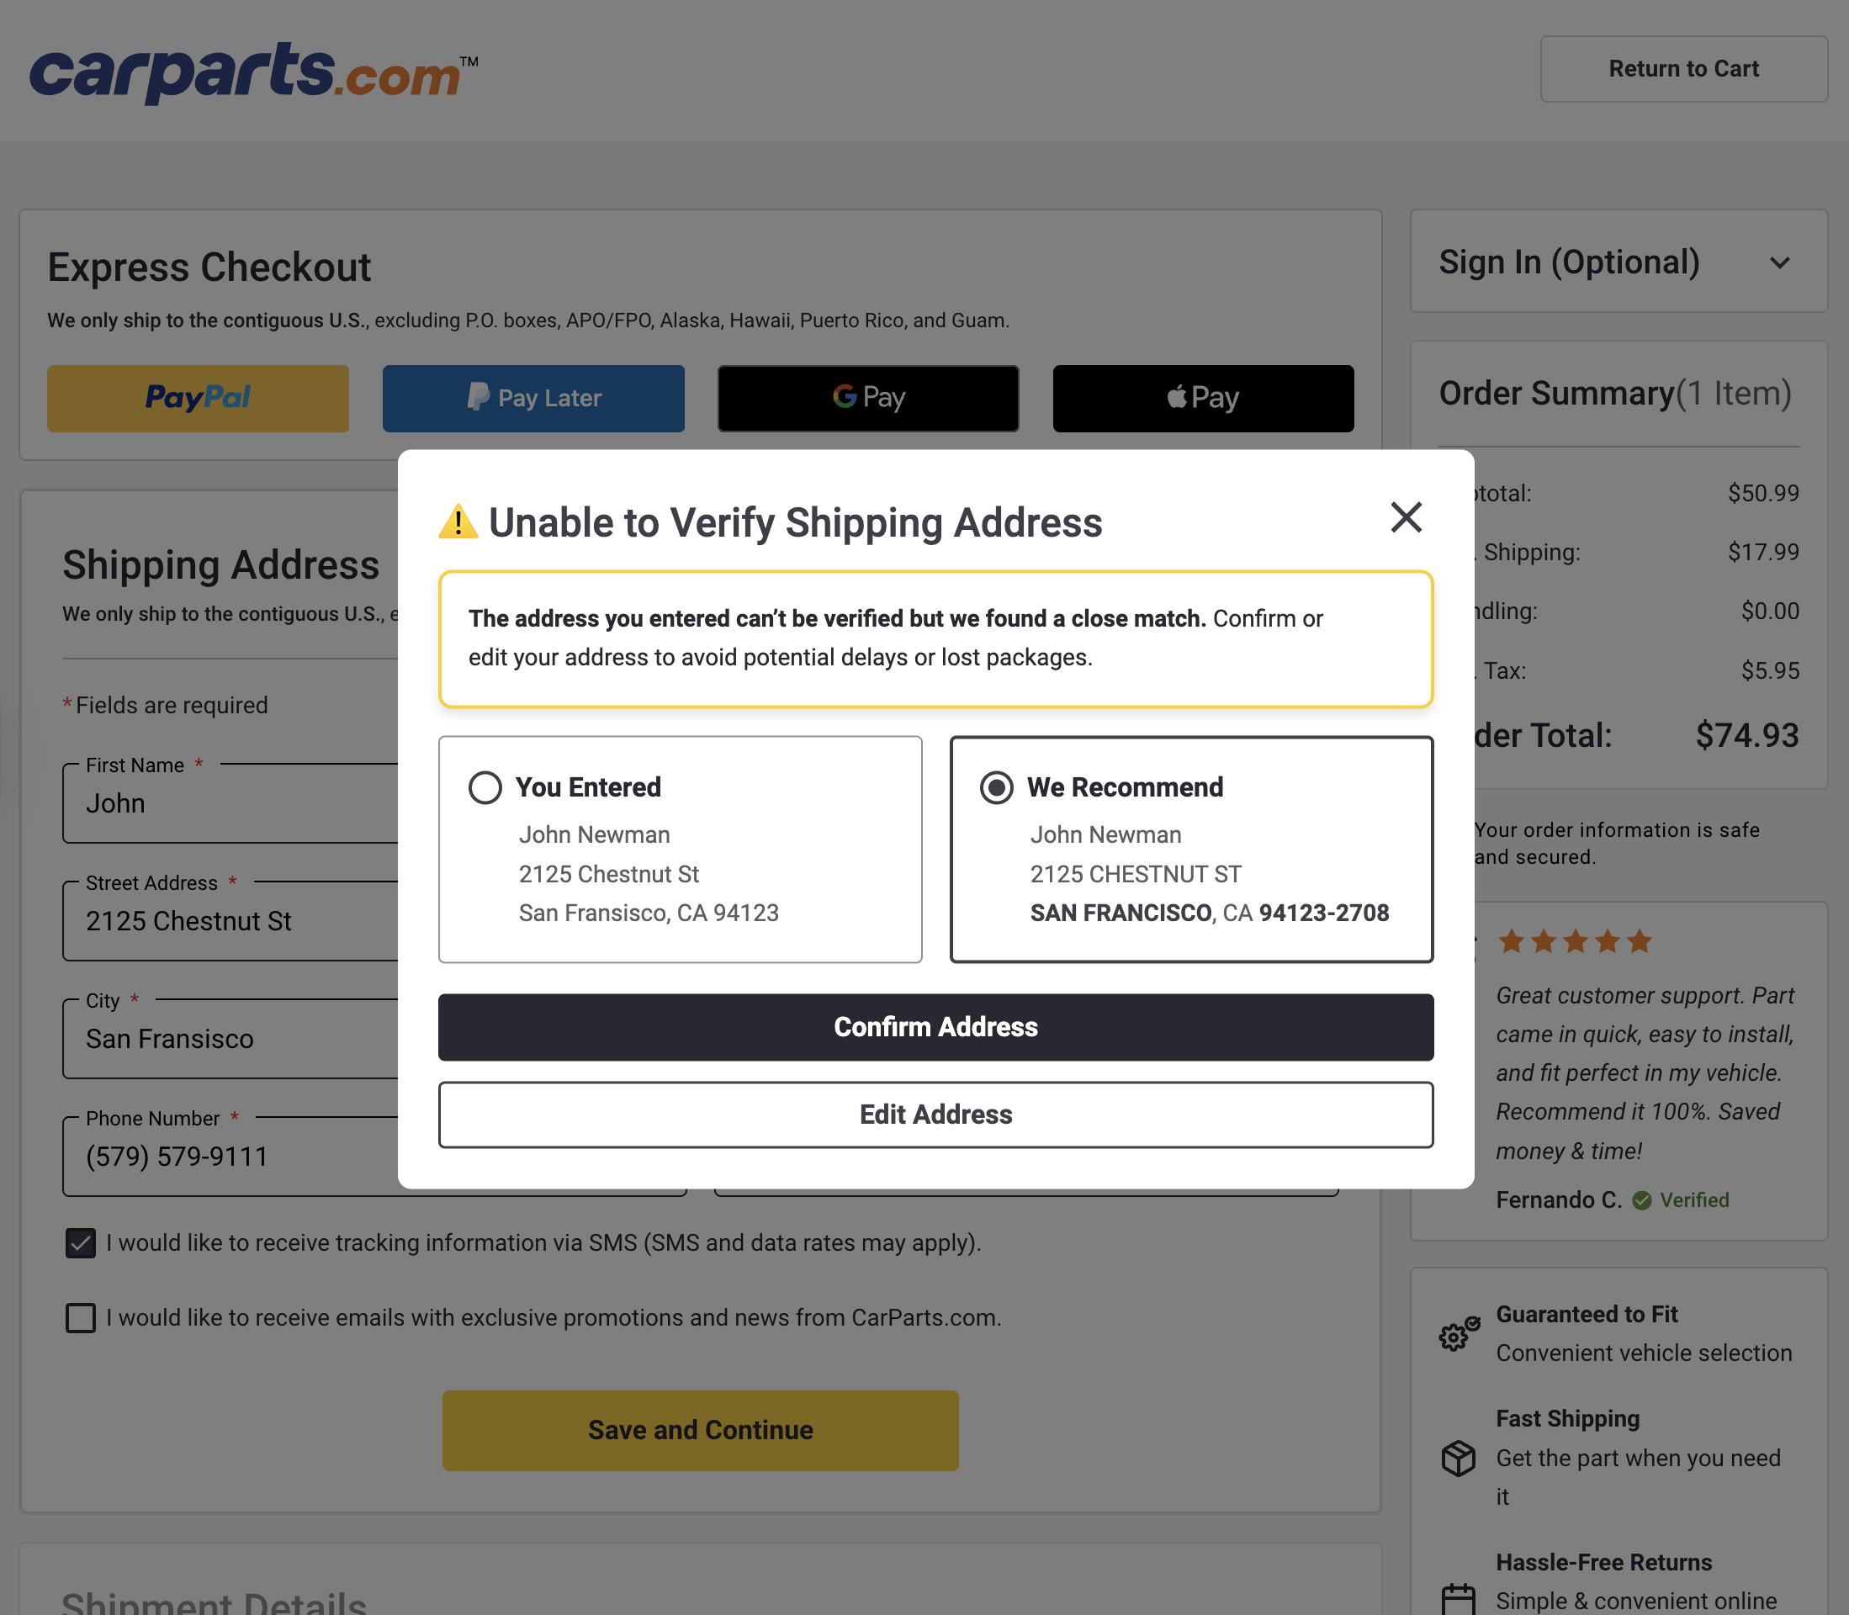The width and height of the screenshot is (1849, 1615).
Task: Uncheck SMS tracking information option
Action: click(80, 1243)
